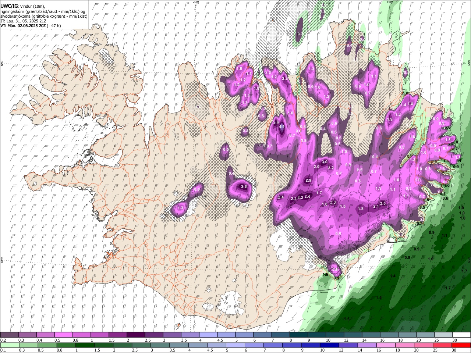Click the '15W' longitude label at top
The height and width of the screenshot is (353, 471).
(390, 2)
